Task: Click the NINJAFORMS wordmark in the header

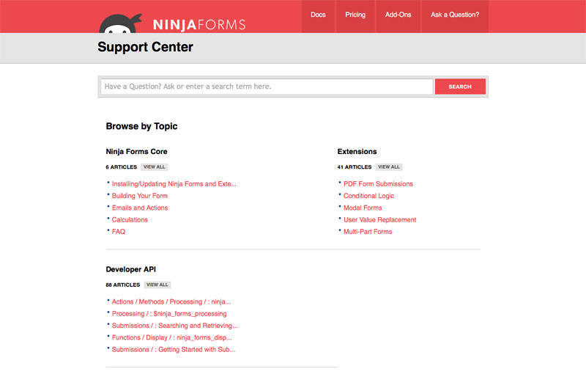Action: tap(199, 25)
